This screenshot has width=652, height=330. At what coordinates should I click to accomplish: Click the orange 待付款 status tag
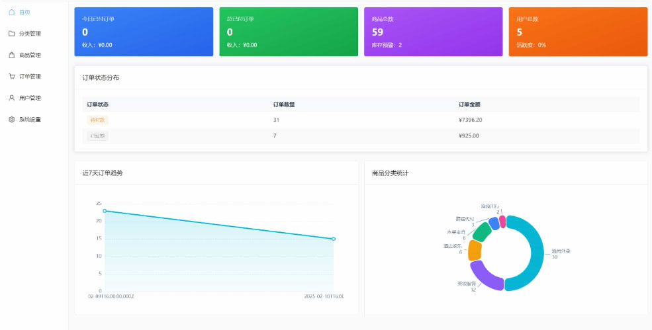(x=97, y=120)
